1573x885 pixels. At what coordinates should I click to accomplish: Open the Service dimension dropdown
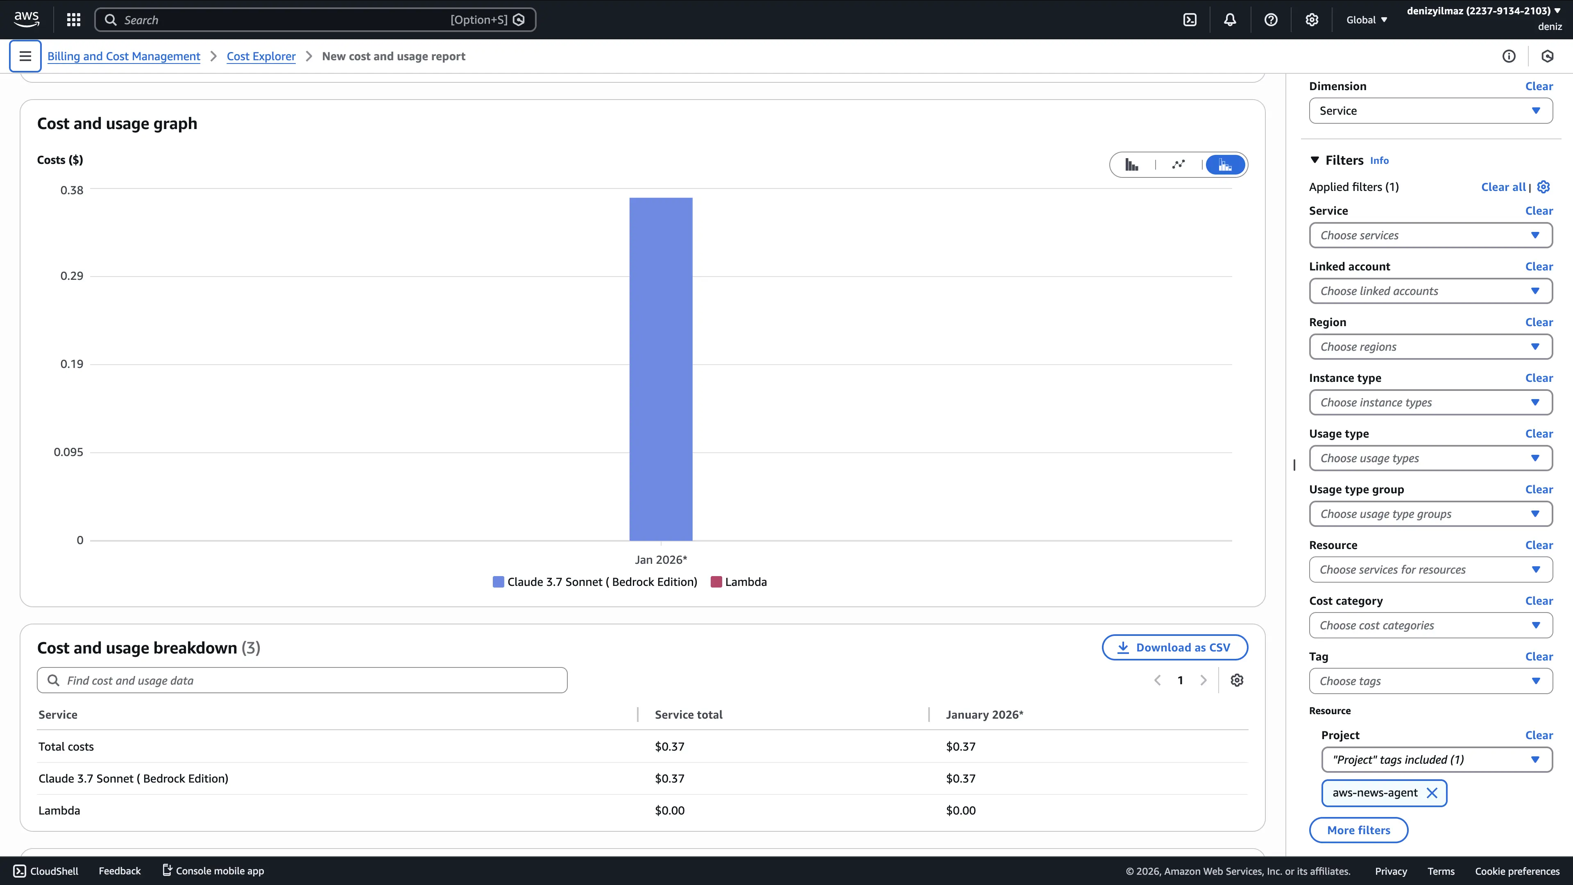1431,111
